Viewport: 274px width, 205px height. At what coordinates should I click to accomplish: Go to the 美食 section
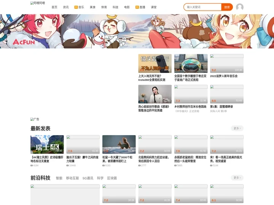pos(92,7)
